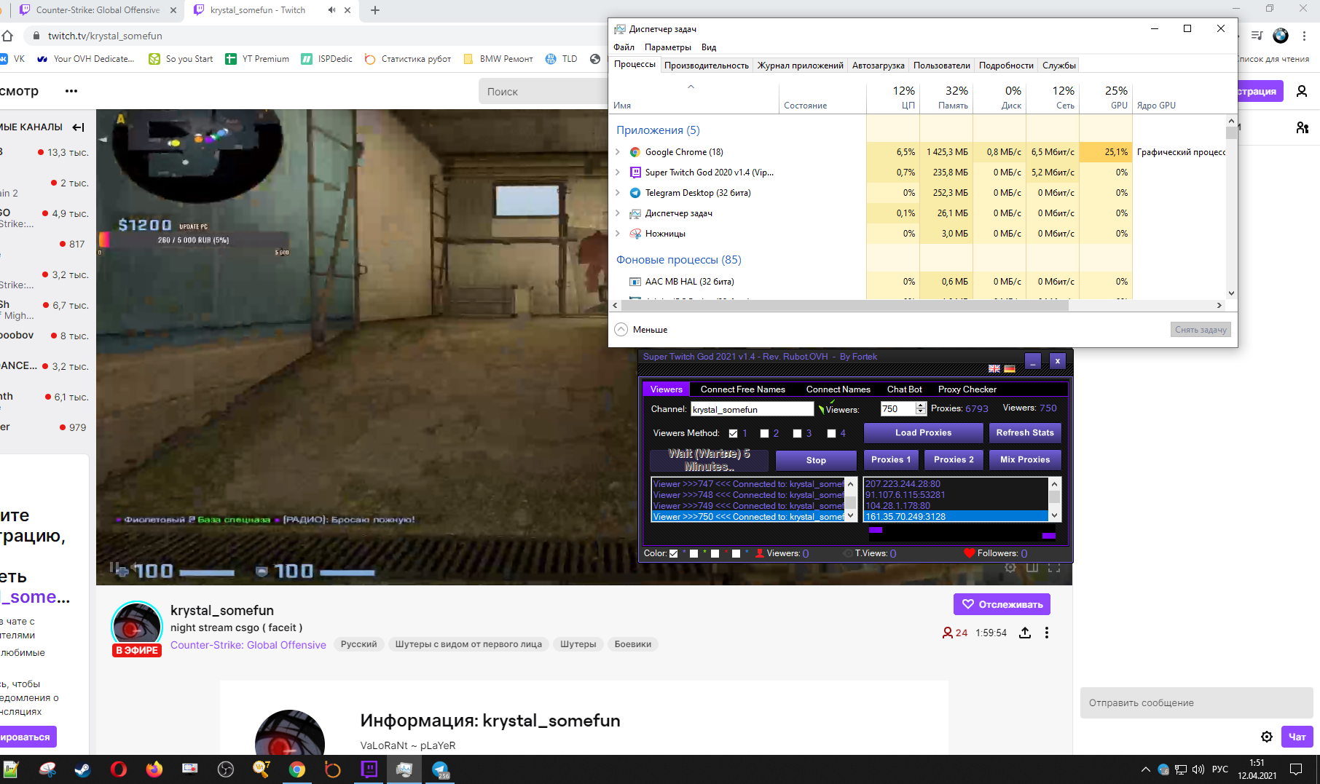Check the Viewers Method 2 checkbox
Image resolution: width=1320 pixels, height=784 pixels.
click(764, 433)
